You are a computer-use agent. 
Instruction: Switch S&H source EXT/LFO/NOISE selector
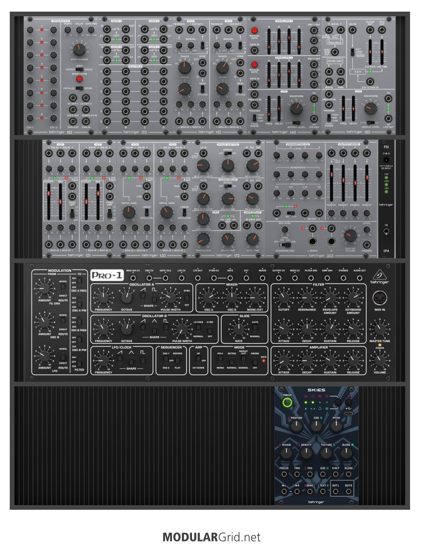coord(352,52)
